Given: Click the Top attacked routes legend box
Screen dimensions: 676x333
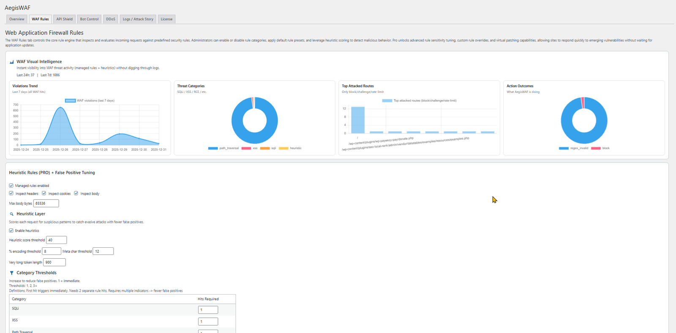Looking at the screenshot, I should pyautogui.click(x=387, y=100).
